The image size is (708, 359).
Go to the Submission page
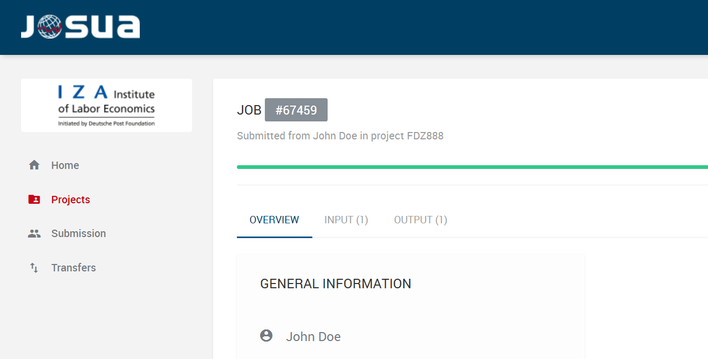79,233
